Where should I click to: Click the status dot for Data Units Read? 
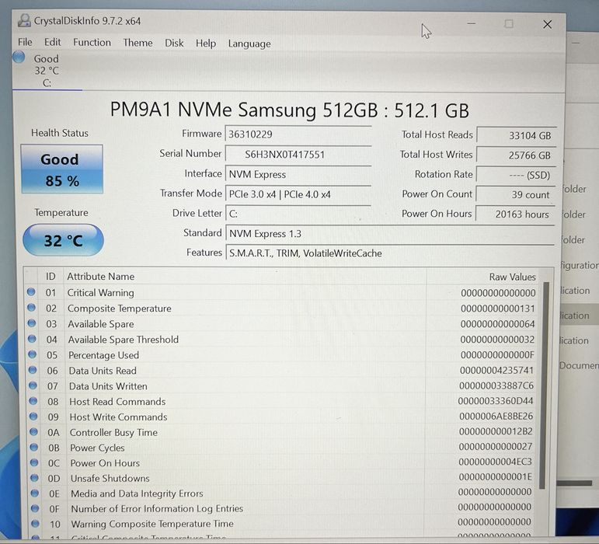(x=33, y=370)
